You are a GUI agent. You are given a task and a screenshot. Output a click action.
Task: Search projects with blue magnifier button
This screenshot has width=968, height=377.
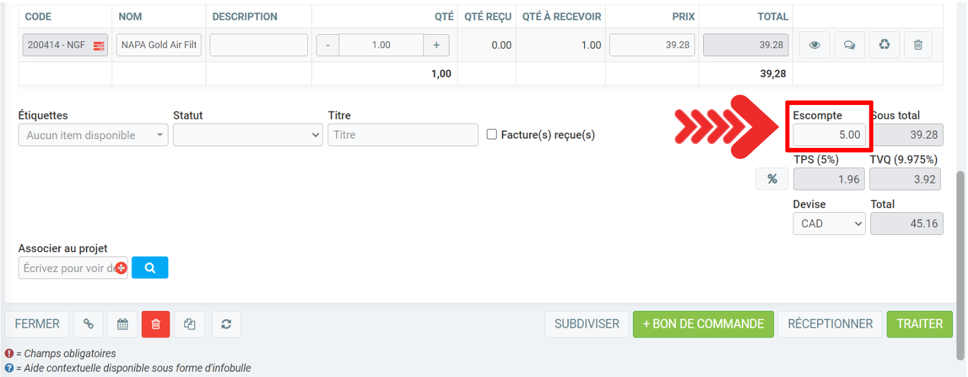150,267
